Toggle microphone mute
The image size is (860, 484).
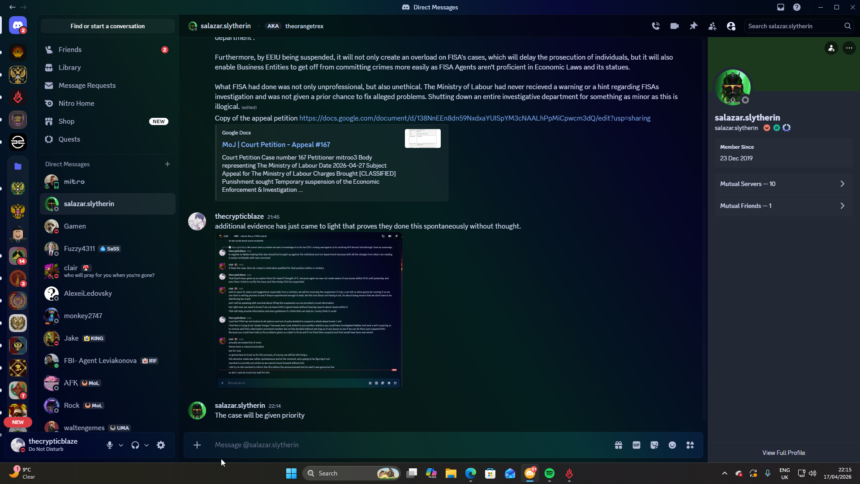[110, 445]
